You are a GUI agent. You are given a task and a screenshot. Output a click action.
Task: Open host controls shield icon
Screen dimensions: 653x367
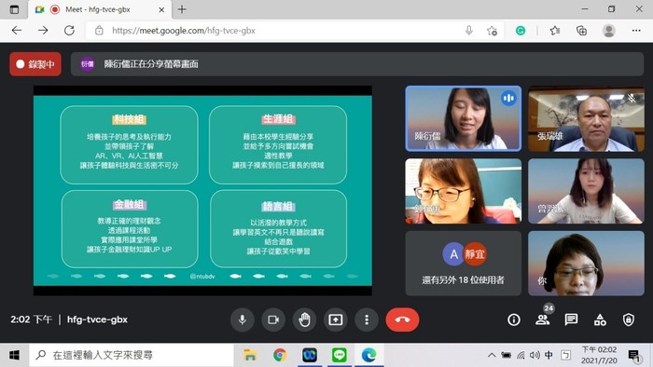pyautogui.click(x=629, y=319)
